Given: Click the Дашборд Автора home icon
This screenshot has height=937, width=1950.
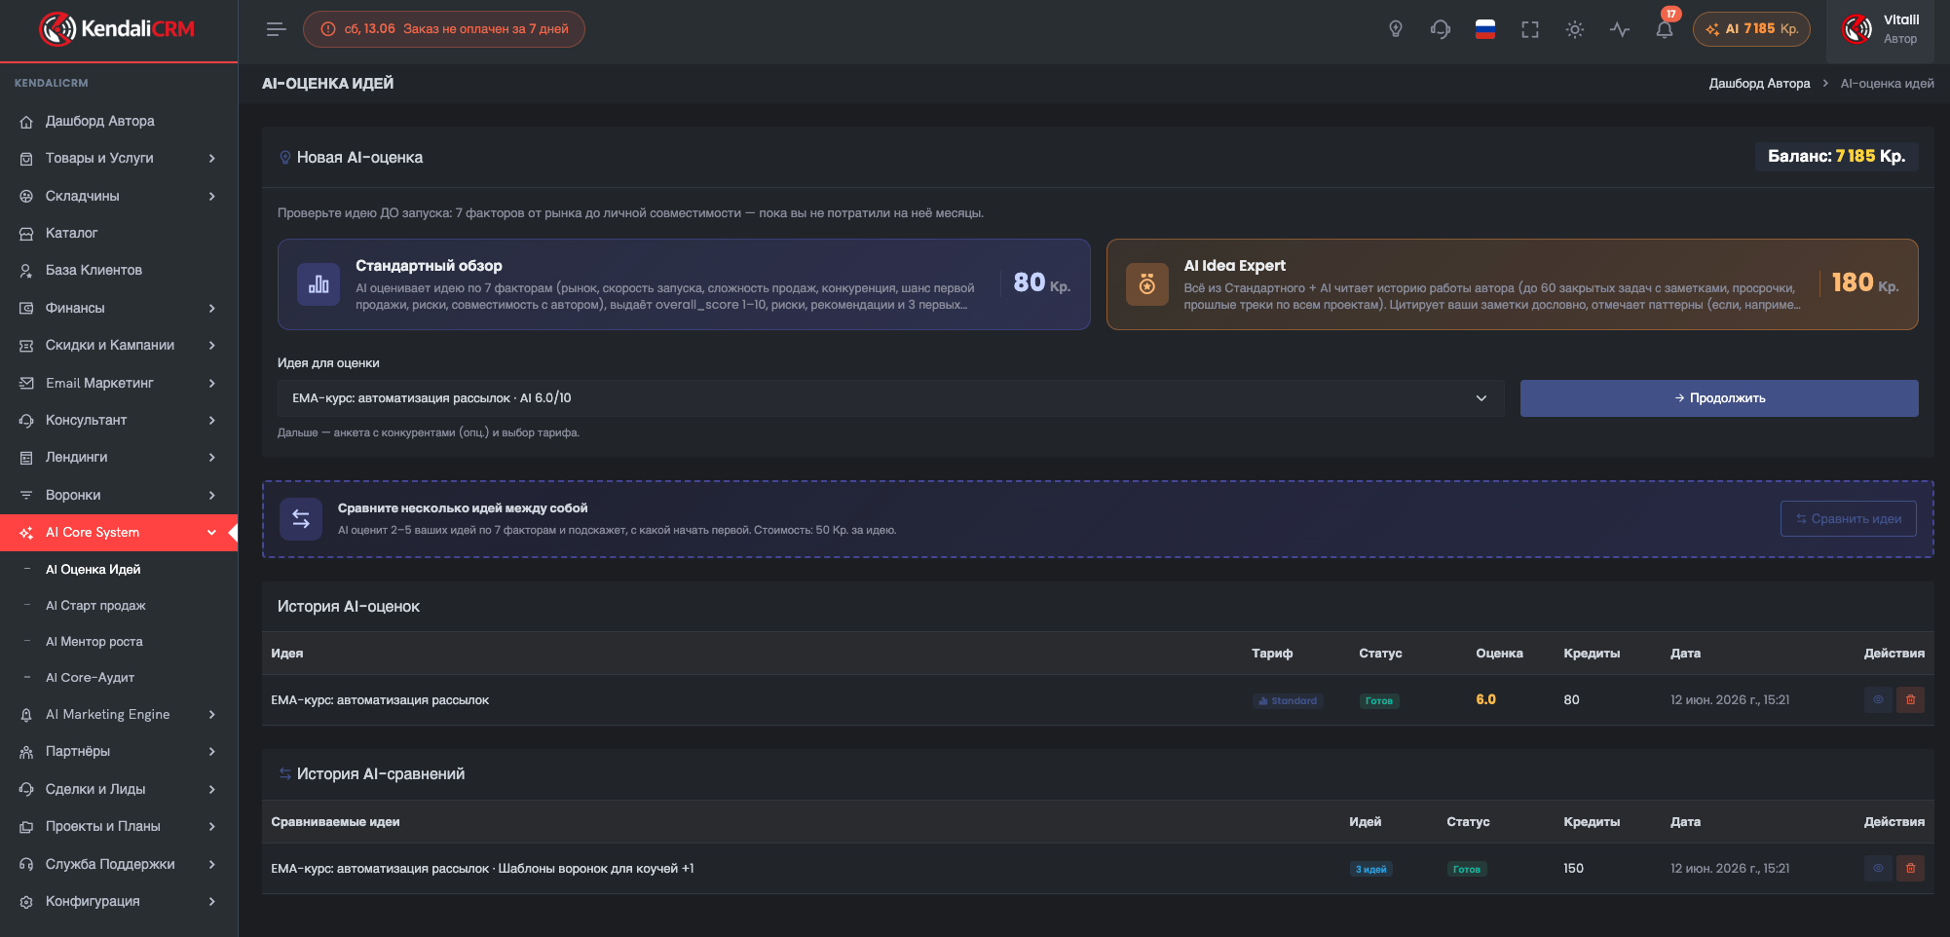Looking at the screenshot, I should pyautogui.click(x=26, y=122).
